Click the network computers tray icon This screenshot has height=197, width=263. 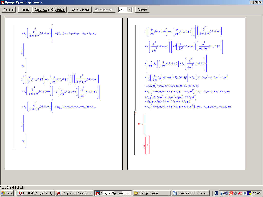click(x=226, y=193)
